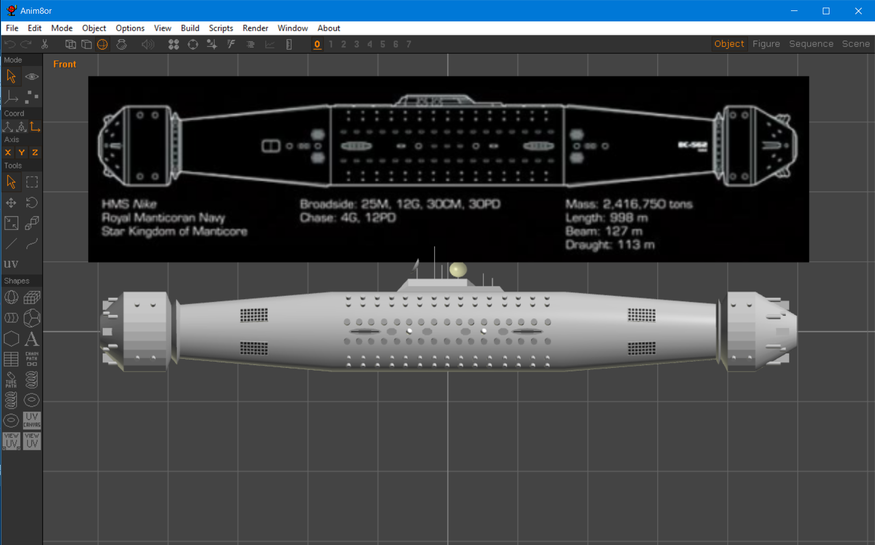875x545 pixels.
Task: Switch to the Scene editor tab
Action: tap(856, 44)
